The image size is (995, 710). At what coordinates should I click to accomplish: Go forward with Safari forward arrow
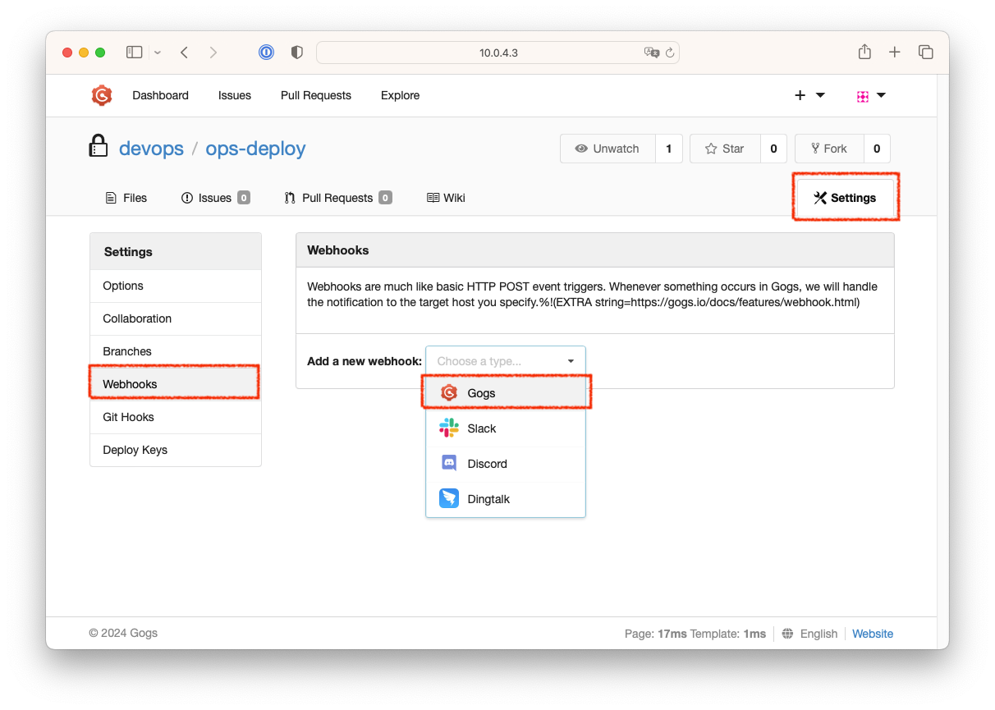[x=213, y=53]
